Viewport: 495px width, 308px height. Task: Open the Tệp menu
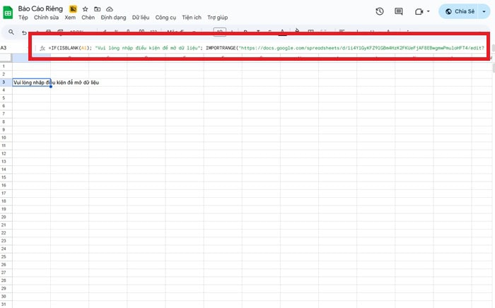click(23, 17)
